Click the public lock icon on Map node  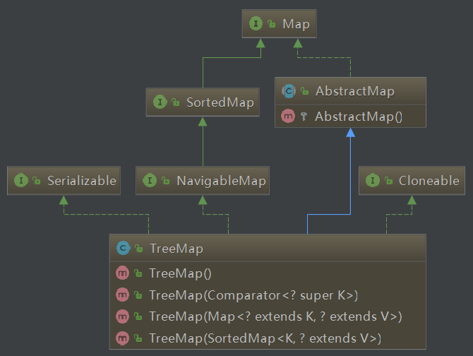pyautogui.click(x=272, y=23)
